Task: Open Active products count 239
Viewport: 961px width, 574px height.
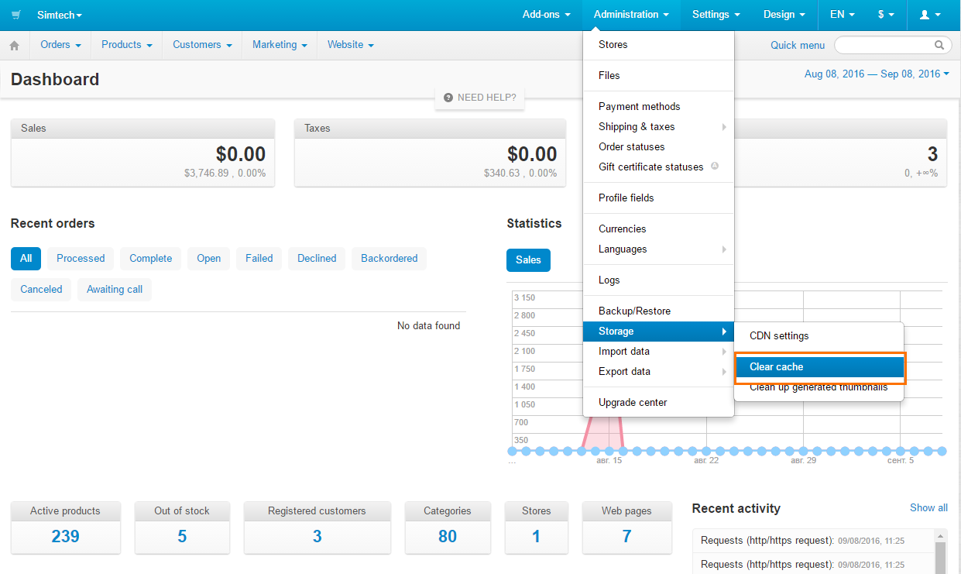Action: pos(65,536)
